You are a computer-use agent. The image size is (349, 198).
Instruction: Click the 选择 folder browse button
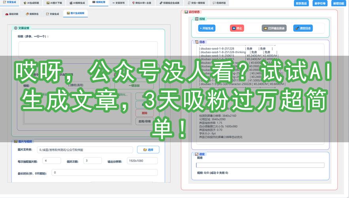pos(148,150)
